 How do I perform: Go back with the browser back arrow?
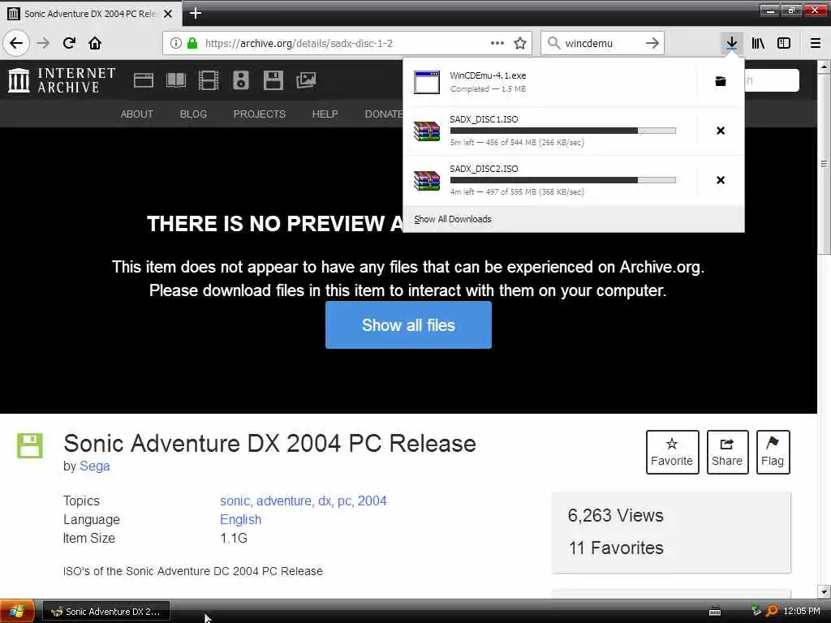point(16,43)
